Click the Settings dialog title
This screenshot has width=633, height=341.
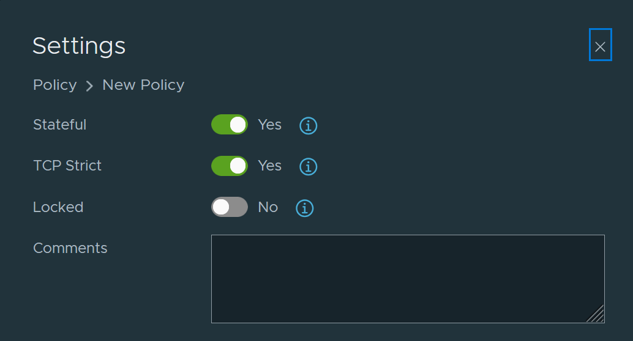coord(79,46)
